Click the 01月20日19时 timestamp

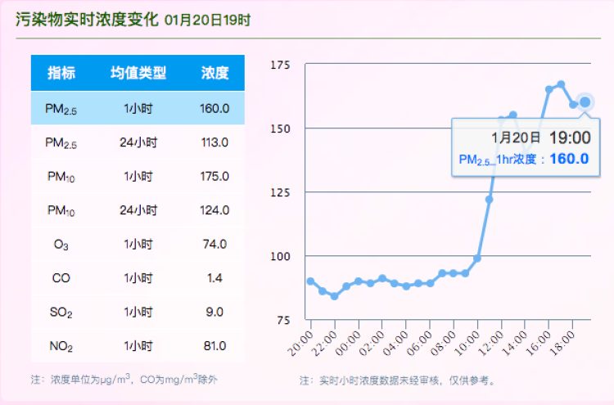tap(207, 20)
